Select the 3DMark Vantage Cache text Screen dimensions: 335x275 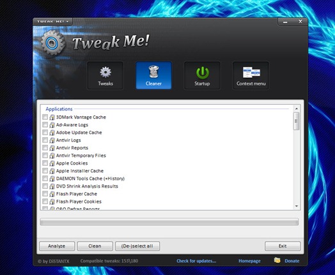click(81, 117)
